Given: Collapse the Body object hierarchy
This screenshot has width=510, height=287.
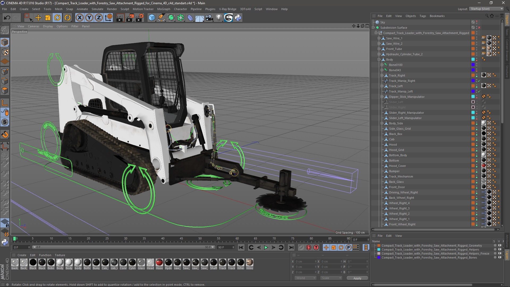Looking at the screenshot, I should coord(379,60).
